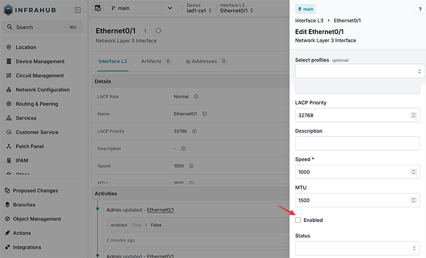Open the help question mark button
Image resolution: width=426 pixels, height=258 pixels.
point(420,9)
